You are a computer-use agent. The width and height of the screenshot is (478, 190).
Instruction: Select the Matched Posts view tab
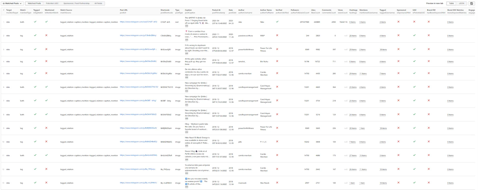[34, 3]
